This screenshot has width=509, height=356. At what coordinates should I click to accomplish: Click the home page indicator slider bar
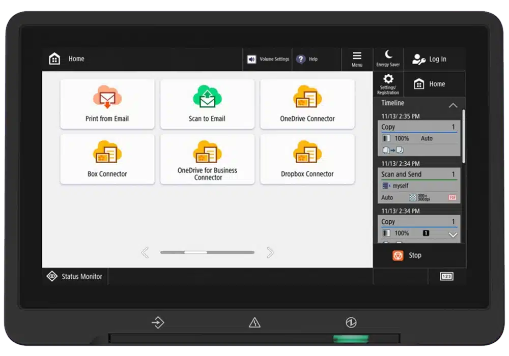point(207,252)
